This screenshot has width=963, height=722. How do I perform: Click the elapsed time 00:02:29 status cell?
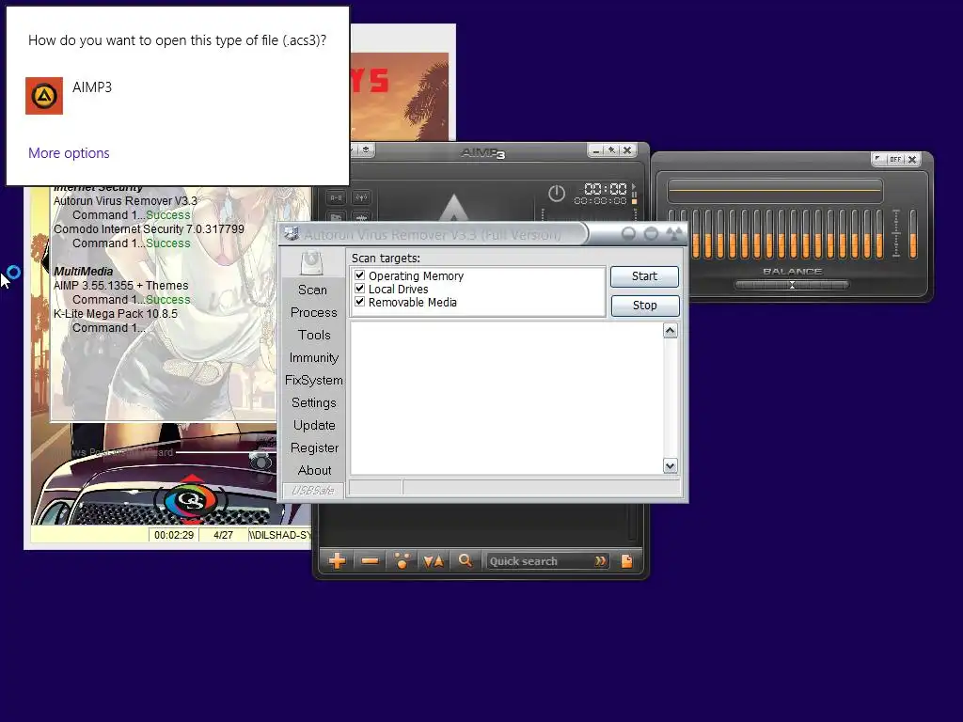pyautogui.click(x=174, y=535)
